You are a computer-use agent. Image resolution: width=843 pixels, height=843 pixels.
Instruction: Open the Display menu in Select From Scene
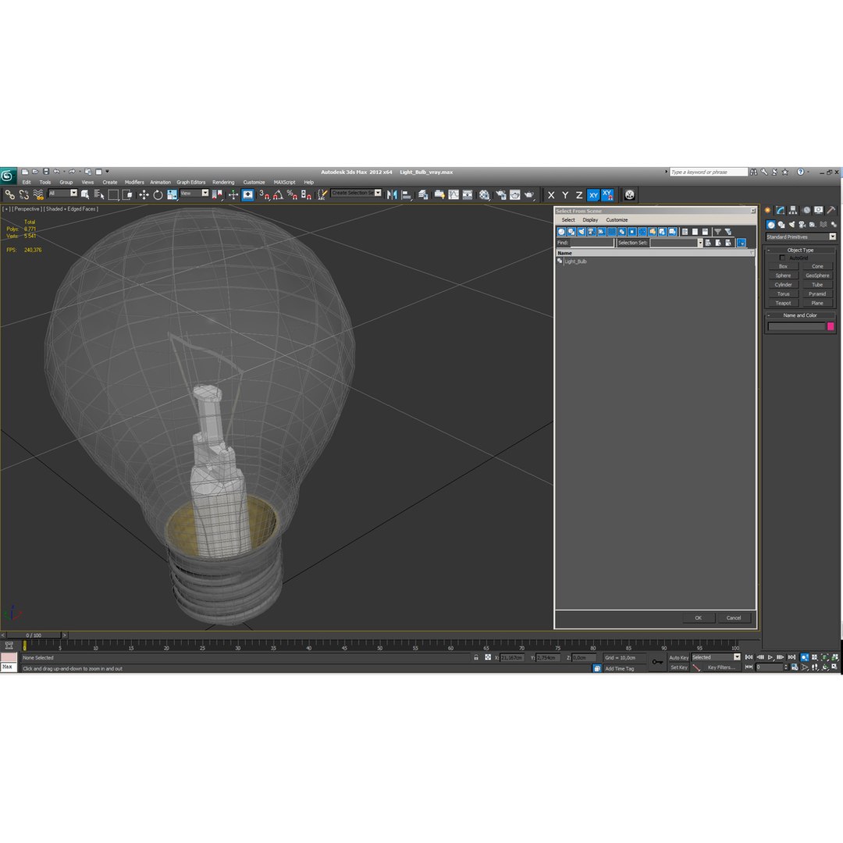(x=590, y=220)
